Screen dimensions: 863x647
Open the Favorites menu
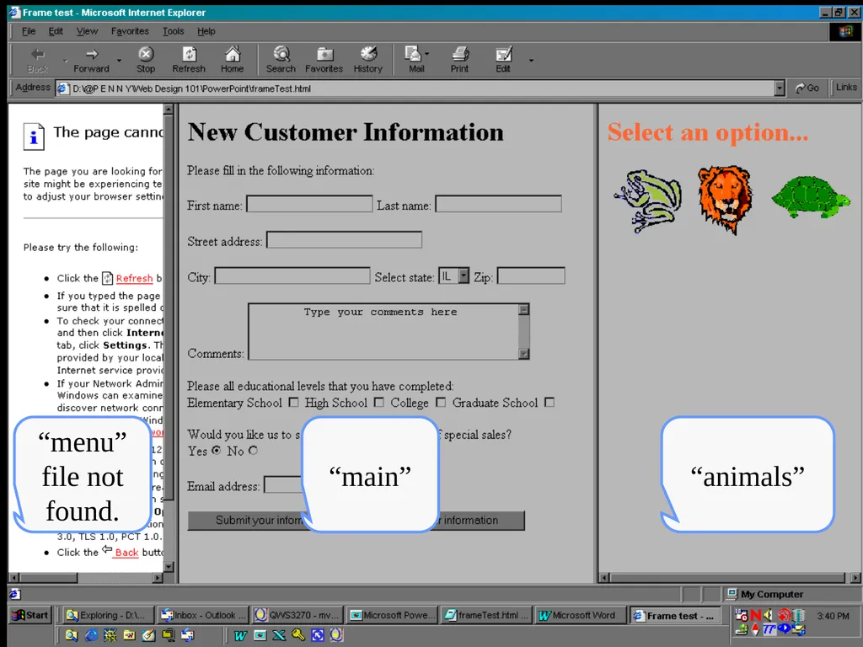tap(130, 31)
